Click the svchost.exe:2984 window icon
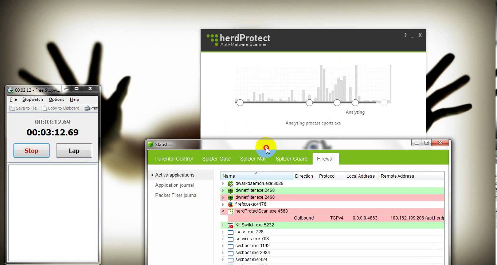 coord(230,253)
